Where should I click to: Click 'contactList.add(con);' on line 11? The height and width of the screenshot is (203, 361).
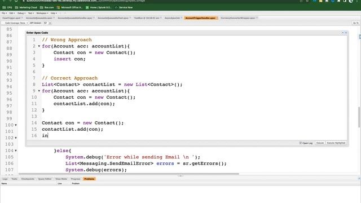click(x=84, y=104)
